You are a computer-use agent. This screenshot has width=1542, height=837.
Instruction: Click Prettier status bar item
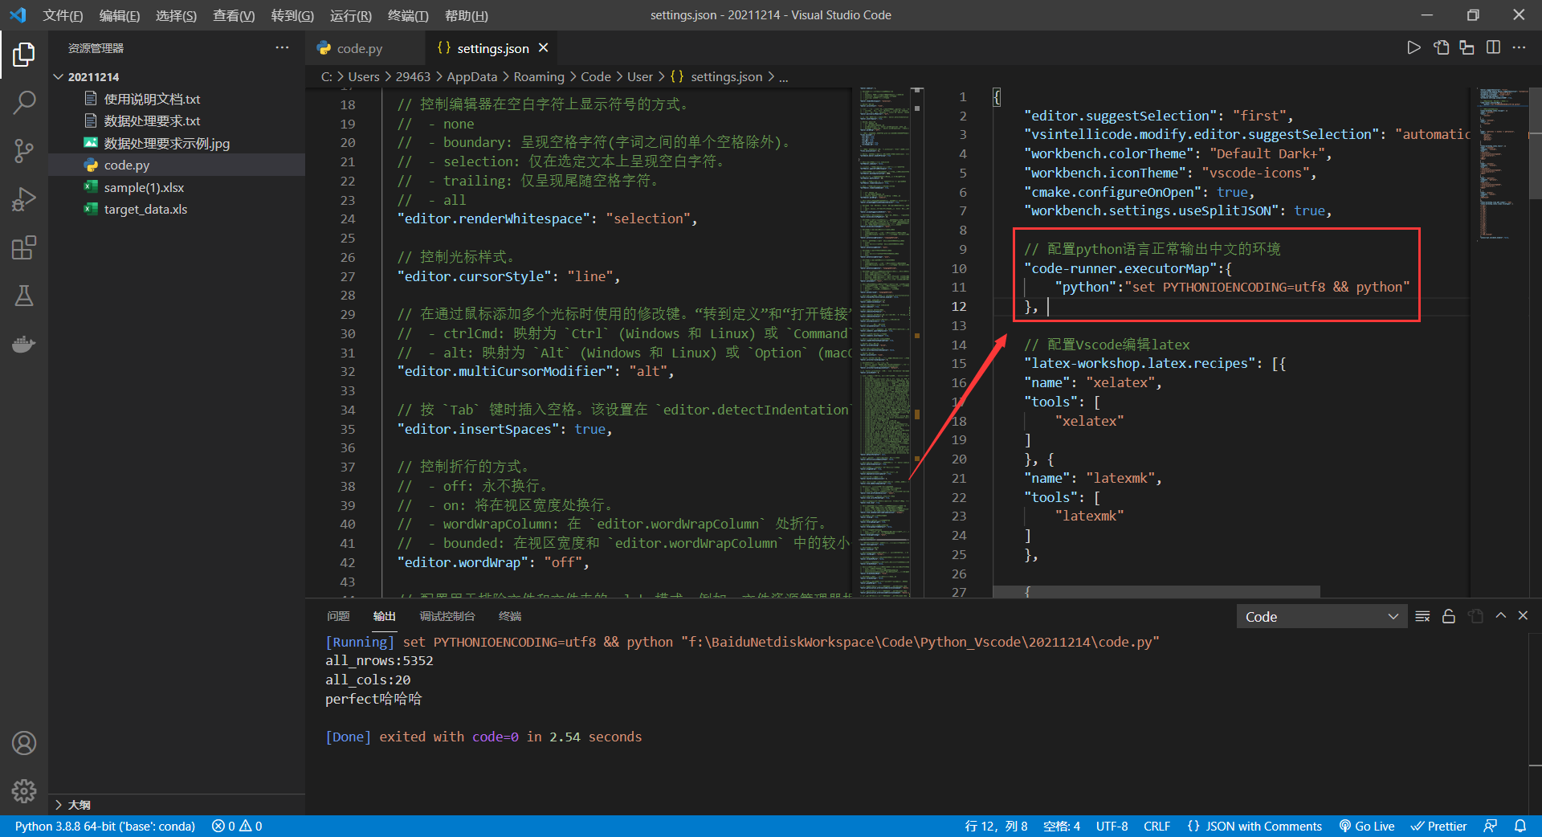click(1438, 826)
